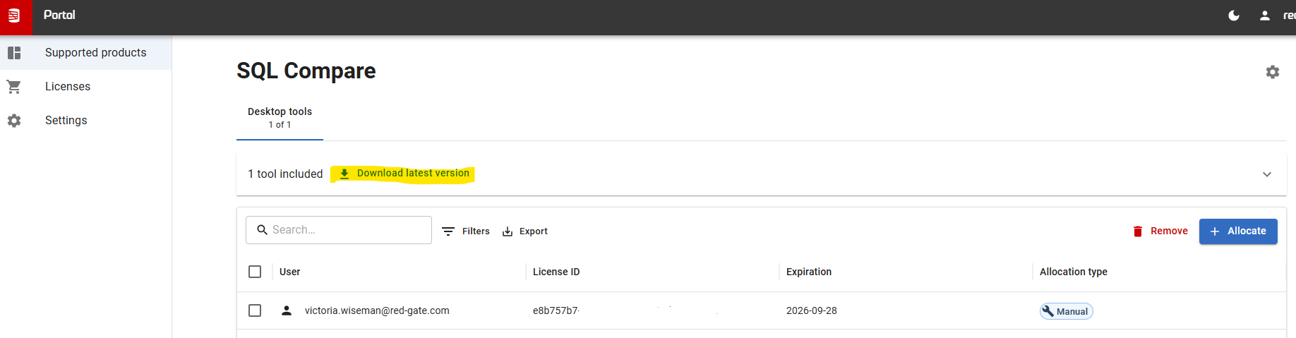Click the Redgate logo icon

tap(14, 16)
